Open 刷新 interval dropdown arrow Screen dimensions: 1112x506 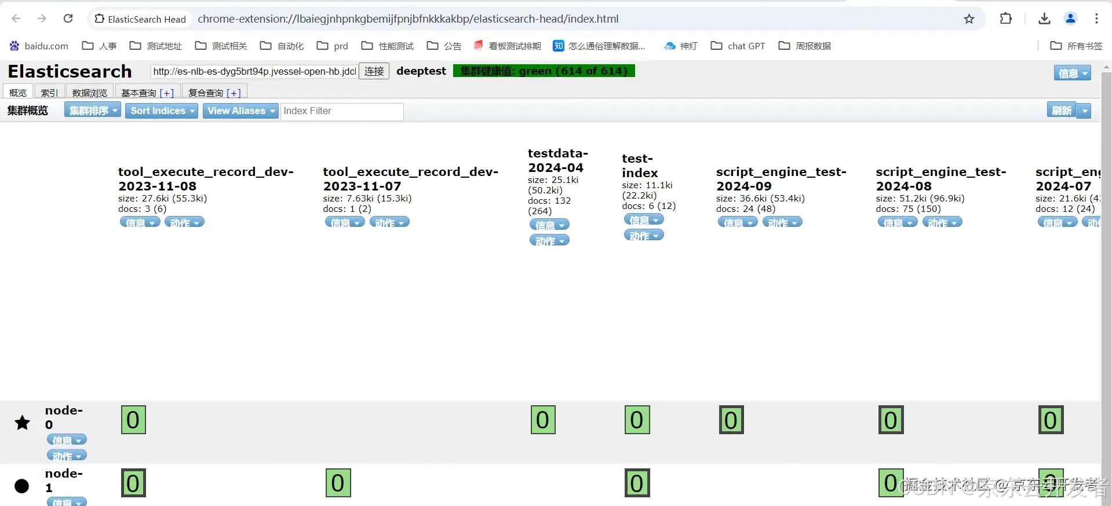[x=1084, y=111]
